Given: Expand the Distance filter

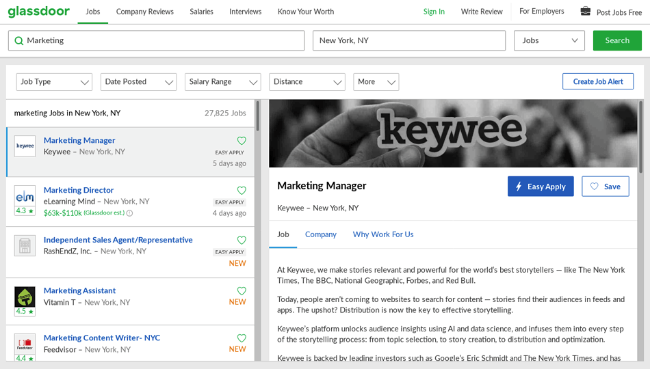Looking at the screenshot, I should (x=307, y=82).
